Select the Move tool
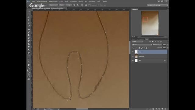The height and width of the screenshot is (110, 195). coord(29,11)
